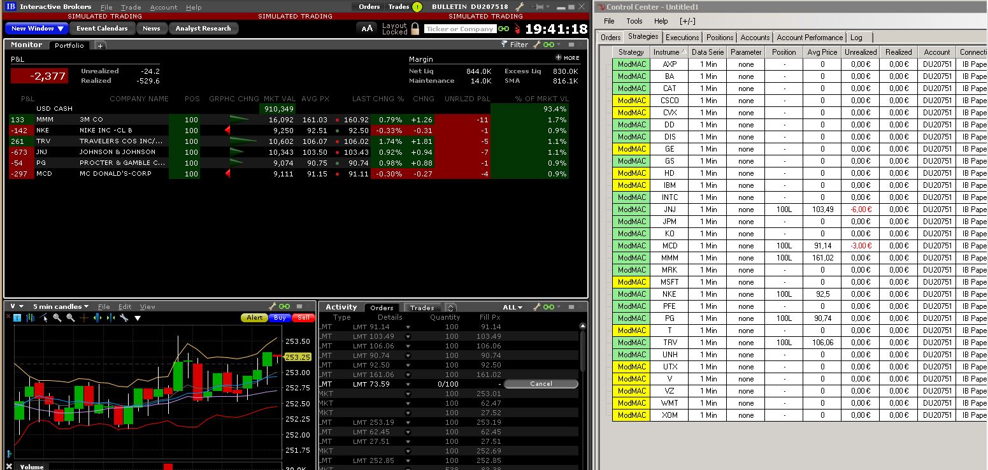Click the News button
Viewport: 988px width, 470px height.
(152, 29)
